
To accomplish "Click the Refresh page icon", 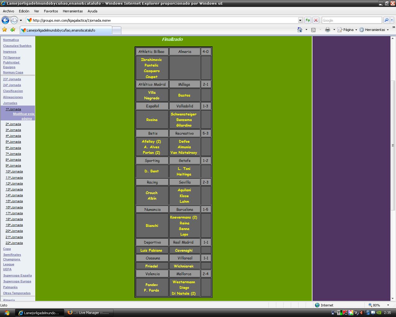I will click(x=308, y=20).
